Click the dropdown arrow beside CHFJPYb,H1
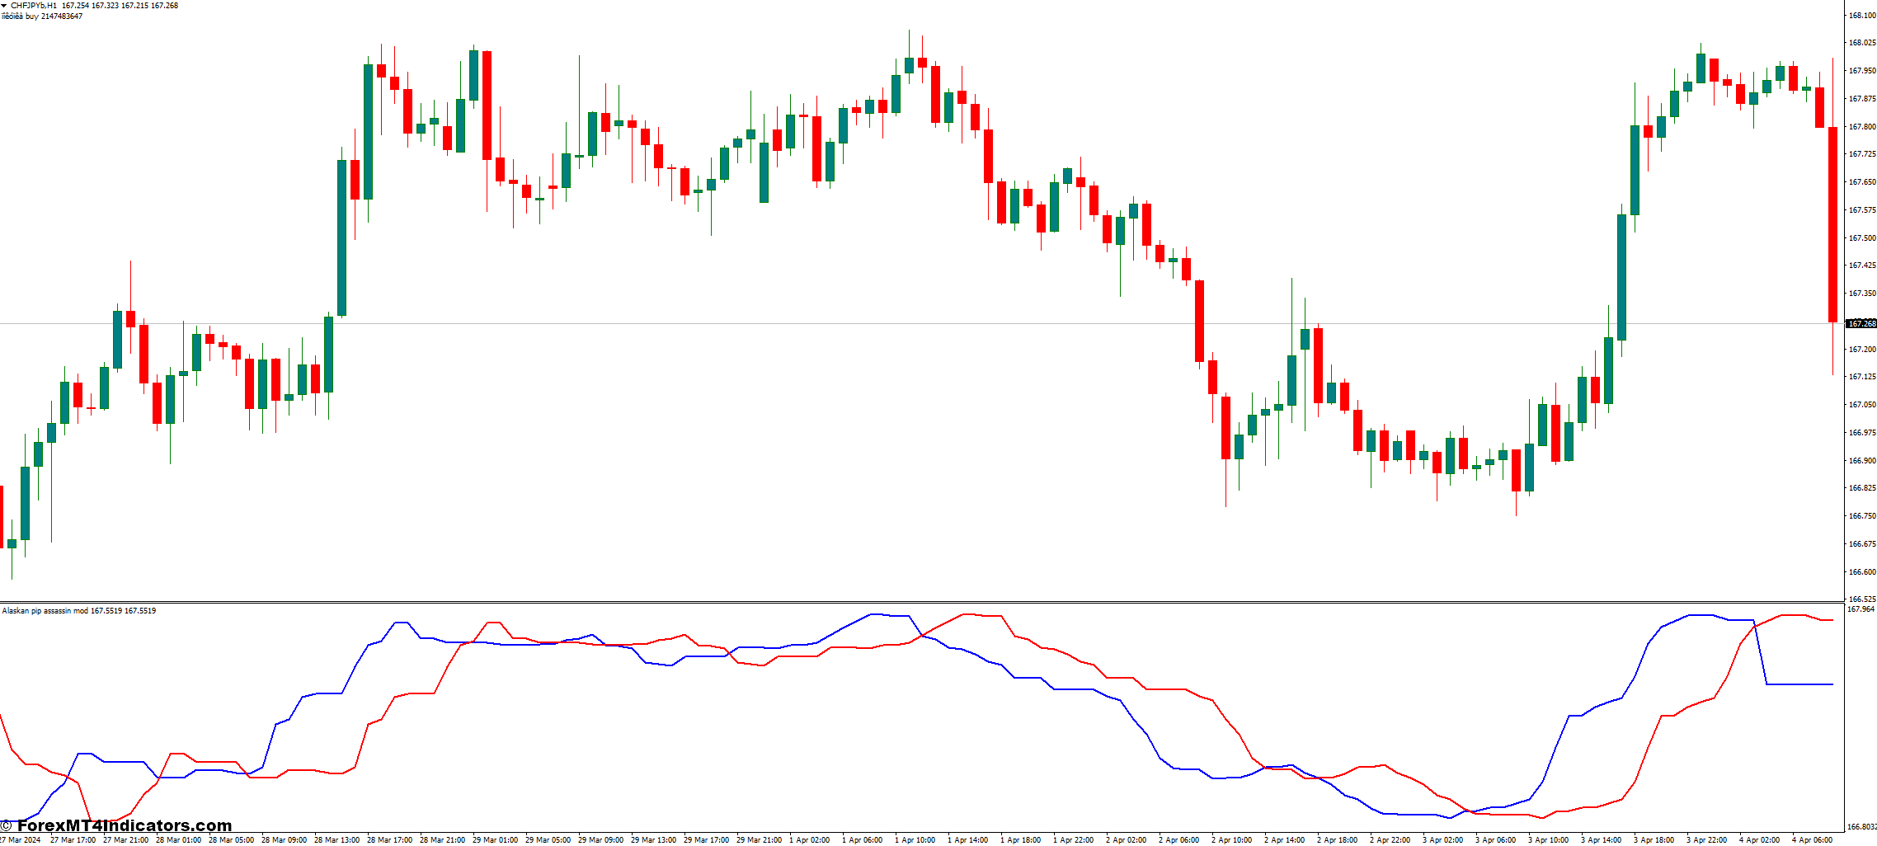This screenshot has height=846, width=1877. [4, 6]
